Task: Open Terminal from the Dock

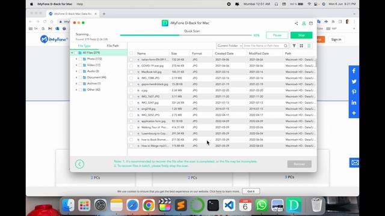Action: 213,205
